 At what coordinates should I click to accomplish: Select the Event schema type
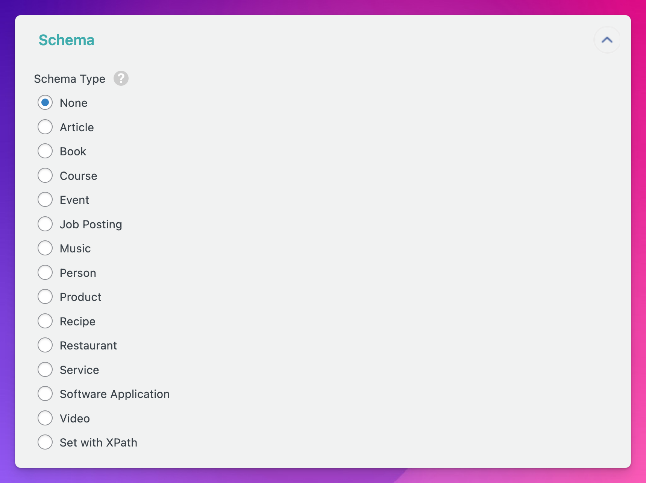pyautogui.click(x=45, y=199)
